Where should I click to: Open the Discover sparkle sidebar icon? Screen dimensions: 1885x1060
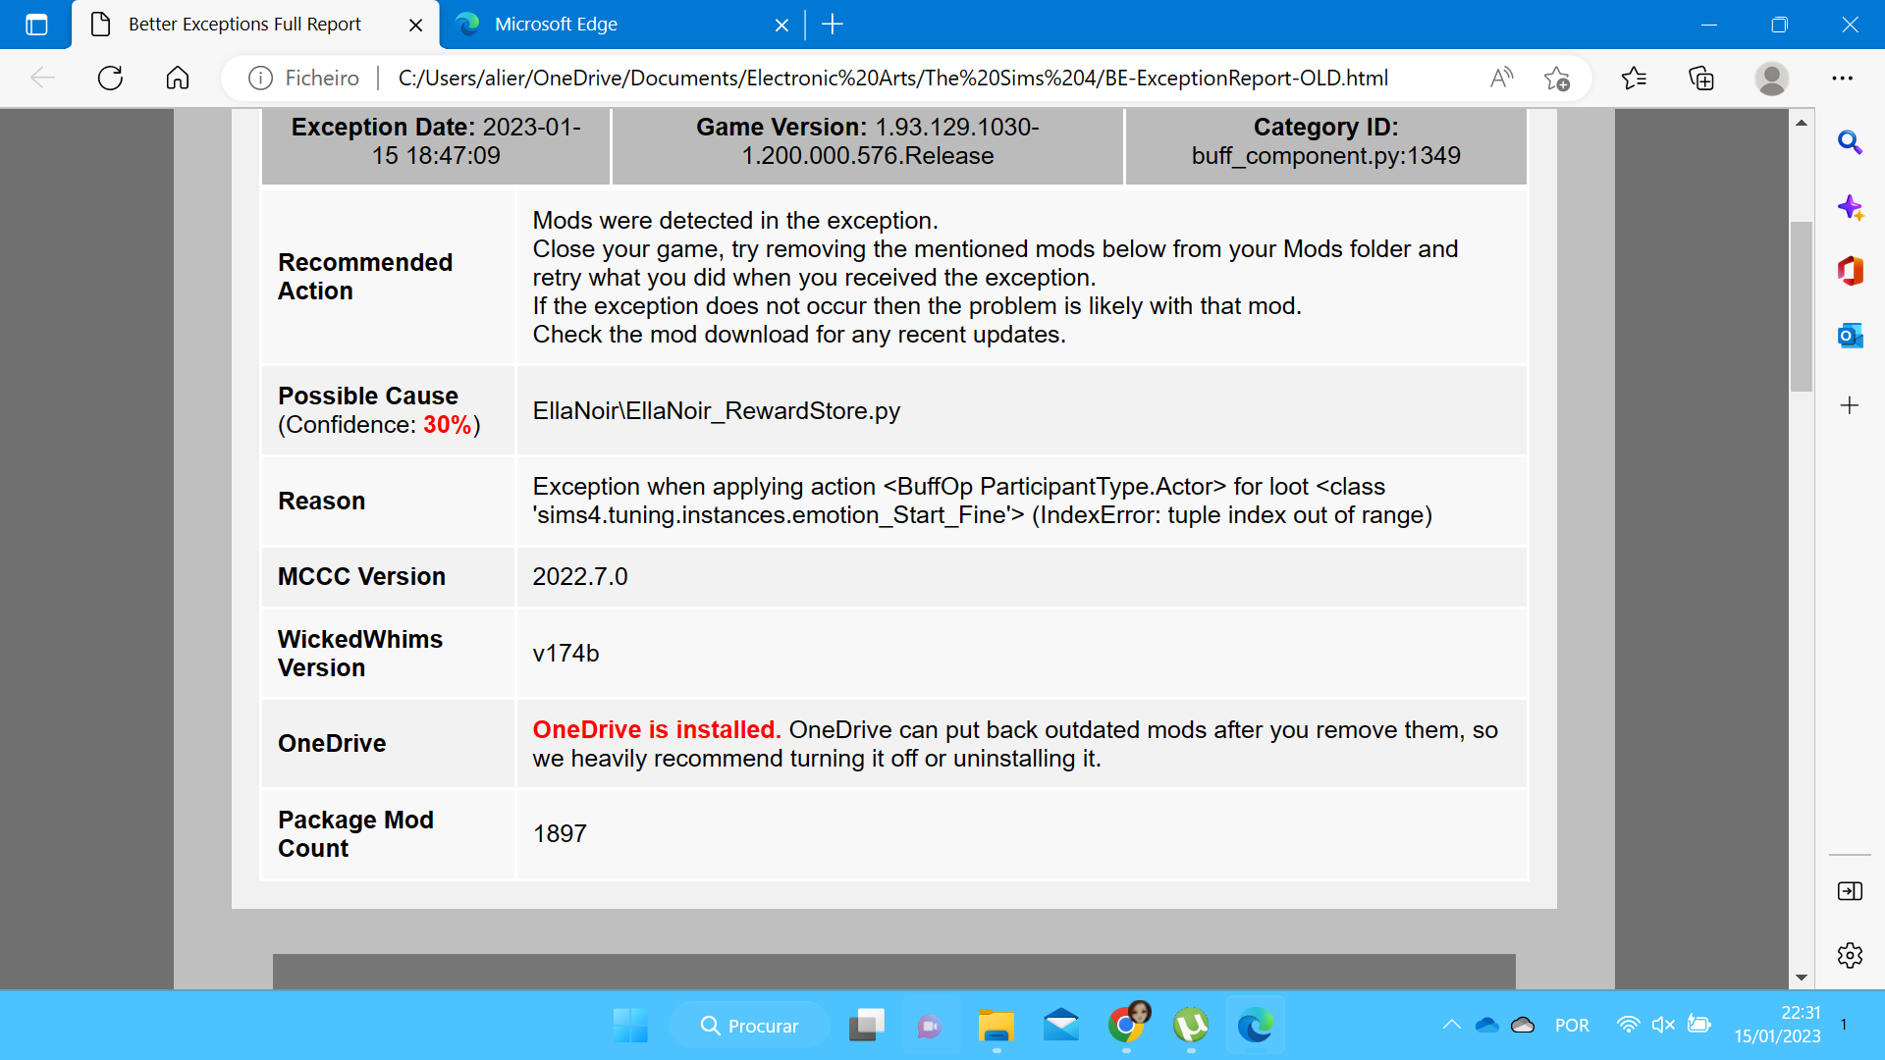pyautogui.click(x=1850, y=207)
